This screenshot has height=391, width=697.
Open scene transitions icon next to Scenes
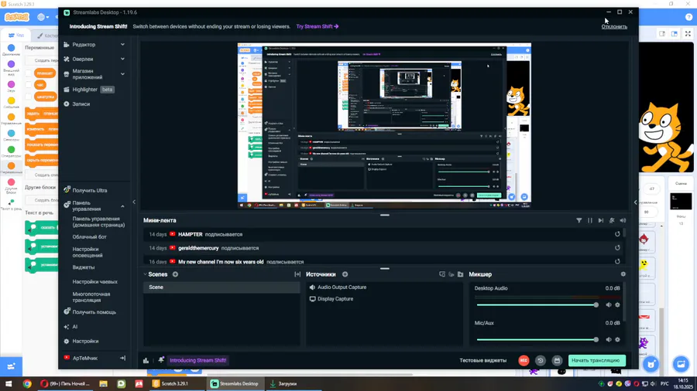297,274
